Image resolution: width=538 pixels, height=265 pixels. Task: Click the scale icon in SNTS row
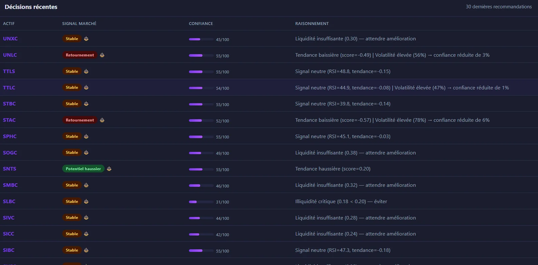(x=109, y=169)
